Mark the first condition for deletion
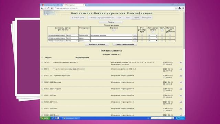The image size is (220, 124). 170,35
